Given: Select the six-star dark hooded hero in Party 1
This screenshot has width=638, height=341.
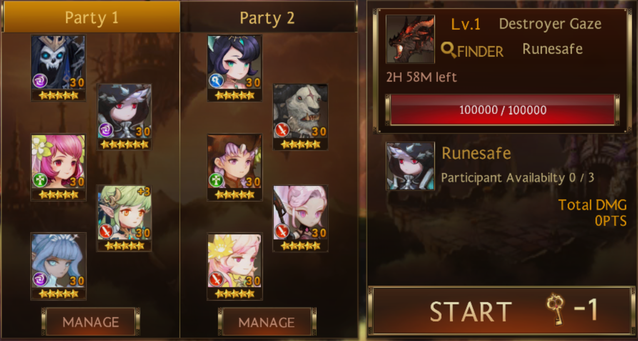Looking at the screenshot, I should coord(124,117).
